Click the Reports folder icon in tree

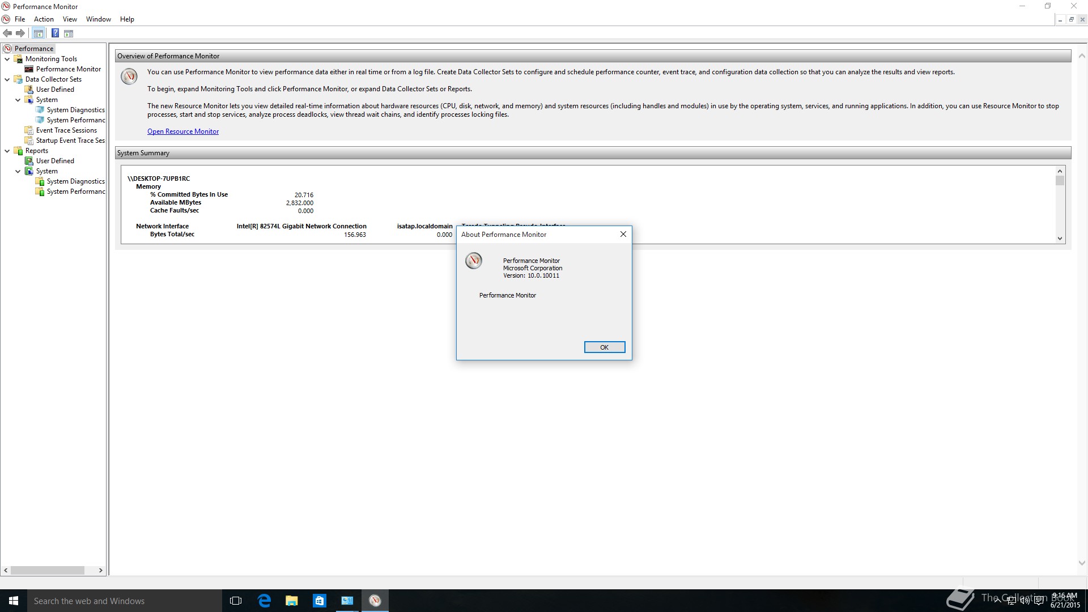(18, 151)
